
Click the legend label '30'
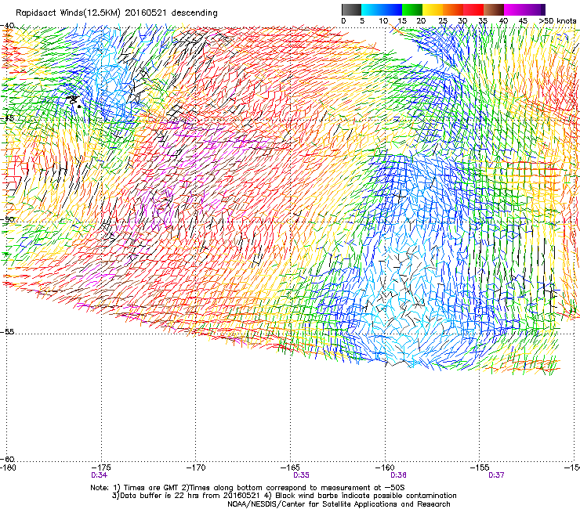pos(462,21)
